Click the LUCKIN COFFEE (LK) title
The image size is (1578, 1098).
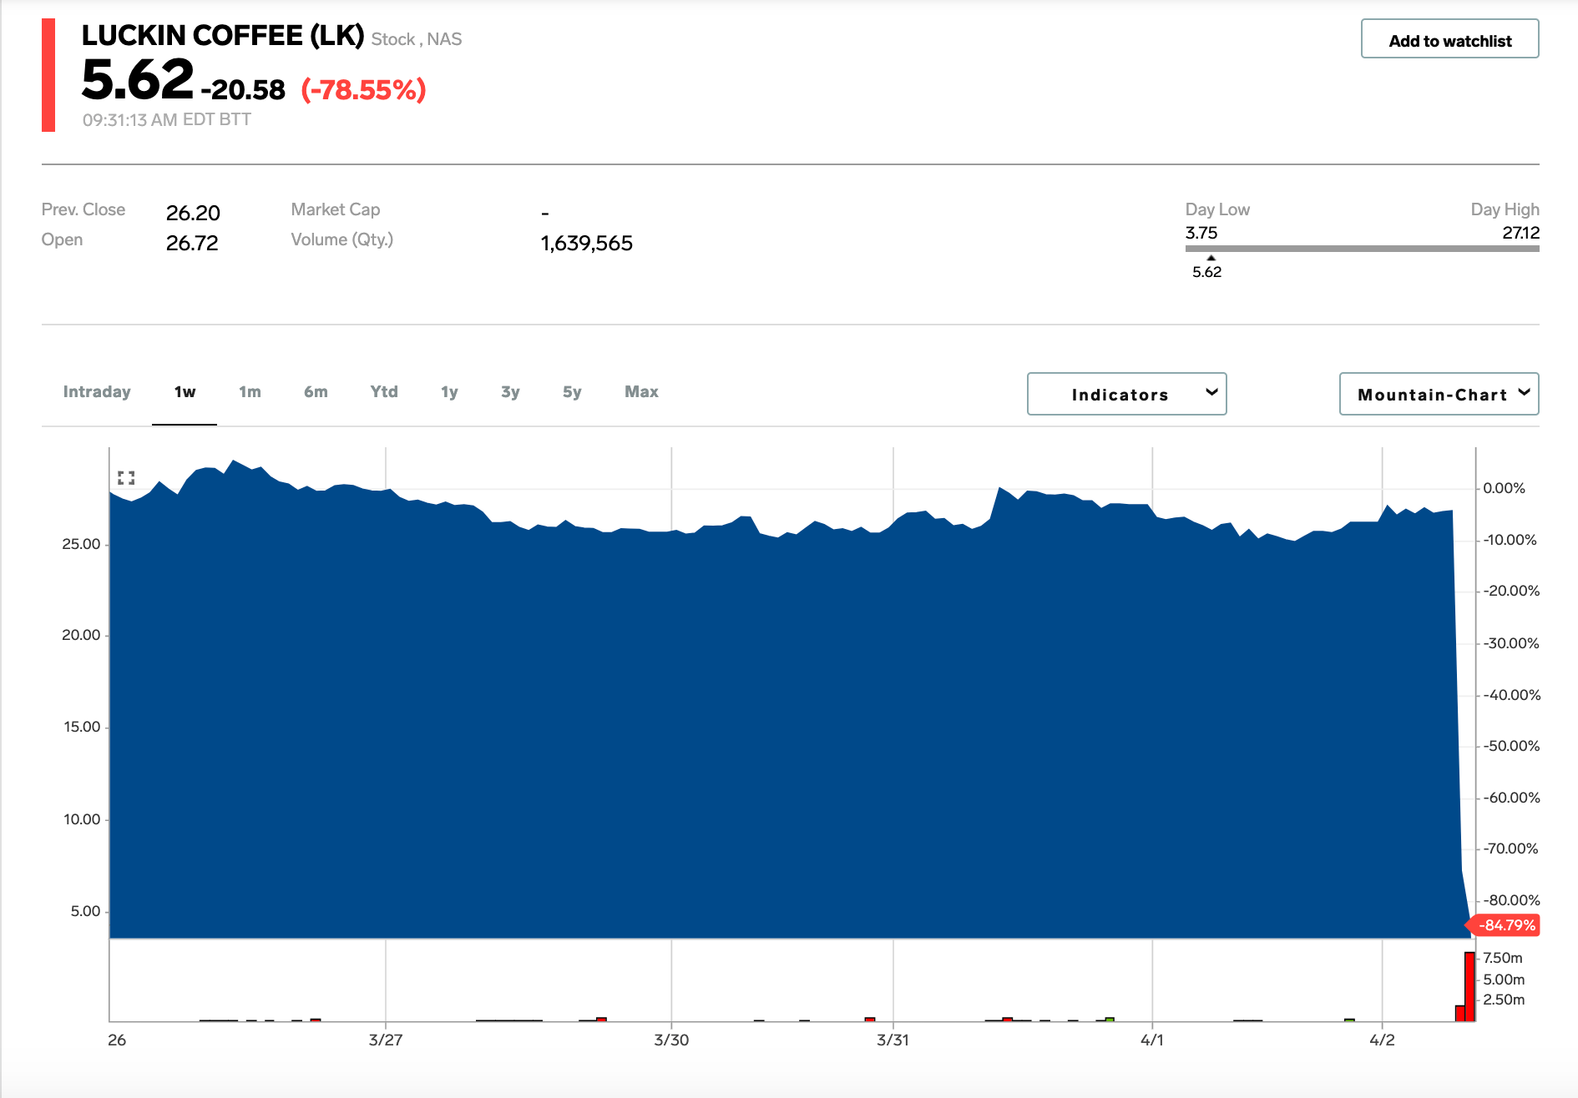[x=223, y=36]
